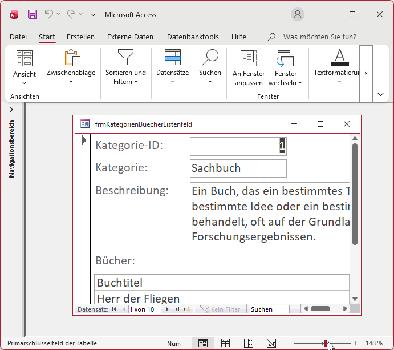Minimize the frmKategorienBuecherListenfeld window
394x350 pixels.
tap(294, 124)
